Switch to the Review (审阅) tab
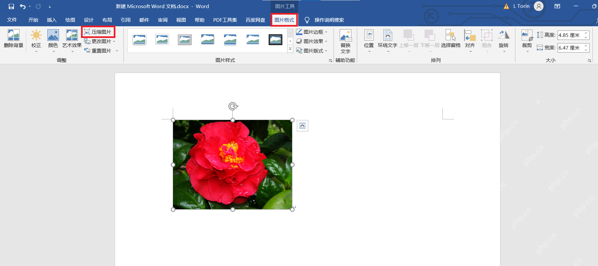598x266 pixels. click(x=163, y=20)
